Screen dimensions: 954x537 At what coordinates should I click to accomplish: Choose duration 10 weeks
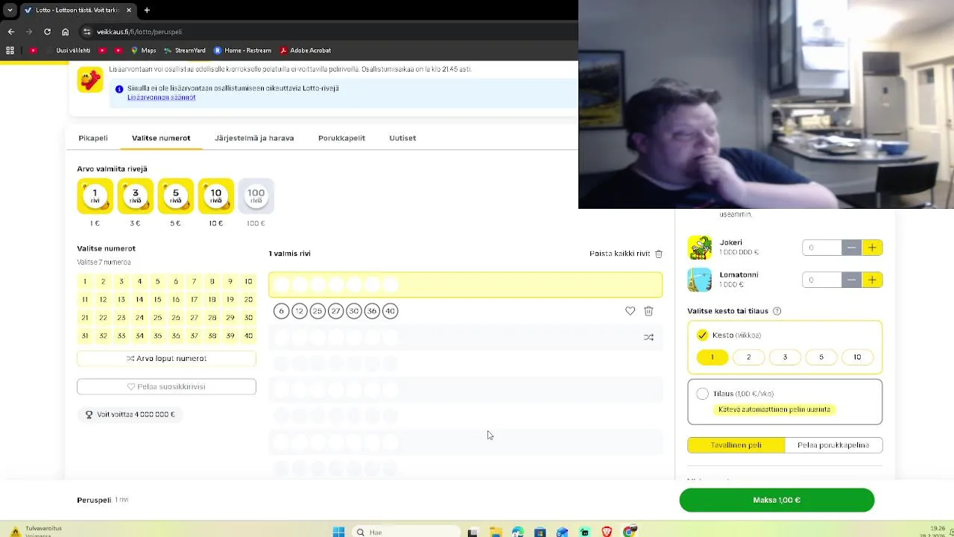[857, 357]
